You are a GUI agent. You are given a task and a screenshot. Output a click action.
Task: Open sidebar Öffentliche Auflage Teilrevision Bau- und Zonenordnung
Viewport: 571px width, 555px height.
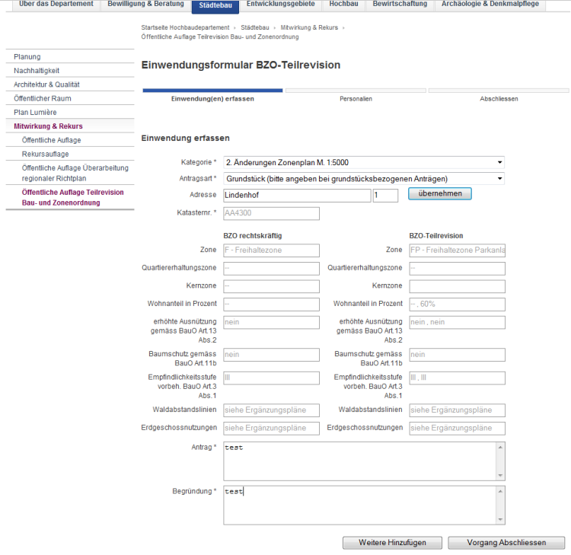pyautogui.click(x=70, y=197)
